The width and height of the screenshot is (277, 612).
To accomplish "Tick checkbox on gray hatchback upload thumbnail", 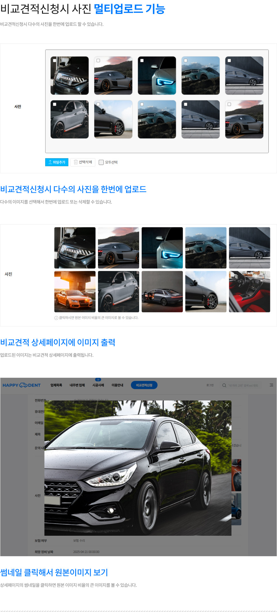I will tap(54, 104).
